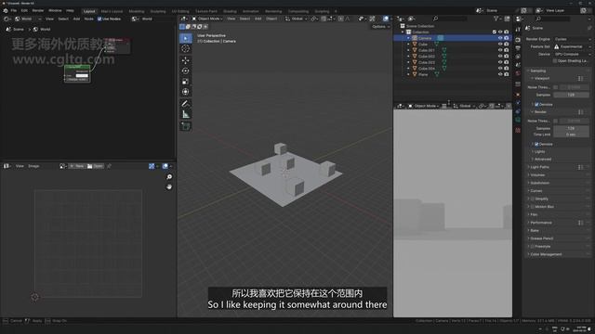Open the File menu
Image resolution: width=595 pixels, height=334 pixels.
[x=14, y=10]
